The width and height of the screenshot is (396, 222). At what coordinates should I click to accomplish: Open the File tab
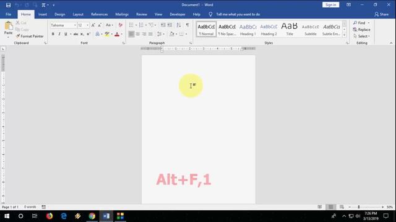[x=8, y=14]
